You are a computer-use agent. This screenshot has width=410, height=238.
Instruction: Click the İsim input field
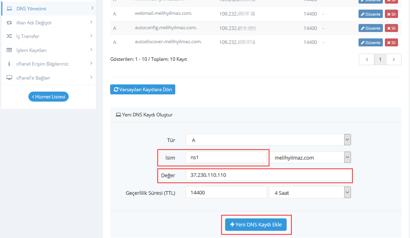(x=226, y=158)
